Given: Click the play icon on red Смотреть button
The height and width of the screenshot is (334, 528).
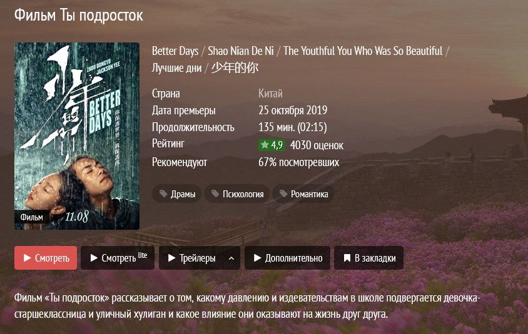Looking at the screenshot, I should coord(28,258).
